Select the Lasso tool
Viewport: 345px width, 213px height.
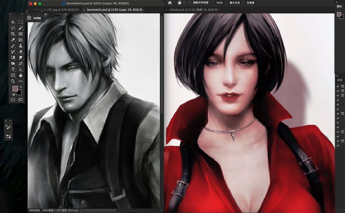(13, 28)
